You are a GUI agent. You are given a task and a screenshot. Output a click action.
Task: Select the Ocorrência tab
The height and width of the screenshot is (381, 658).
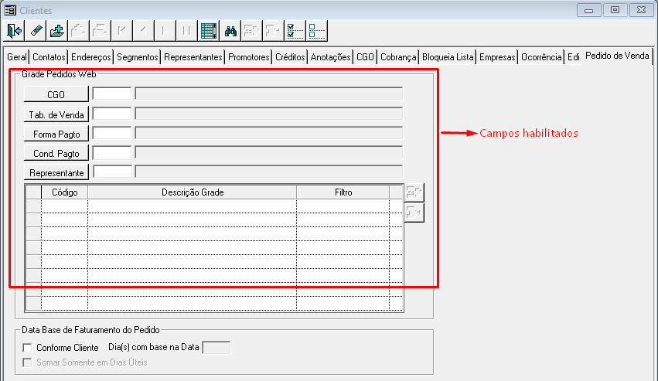(x=541, y=57)
